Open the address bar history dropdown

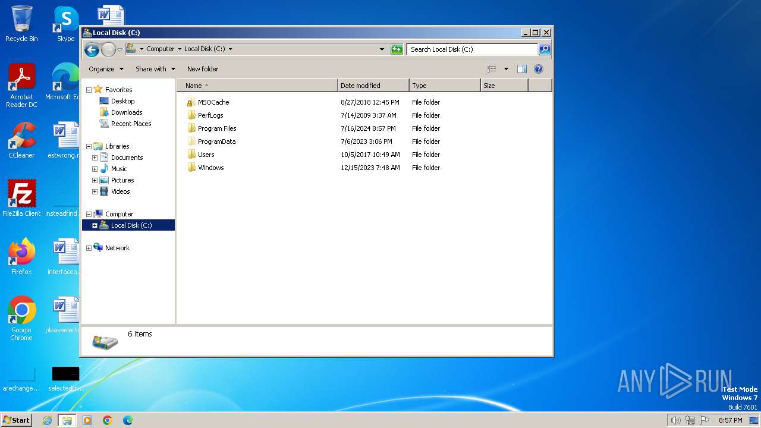click(382, 49)
